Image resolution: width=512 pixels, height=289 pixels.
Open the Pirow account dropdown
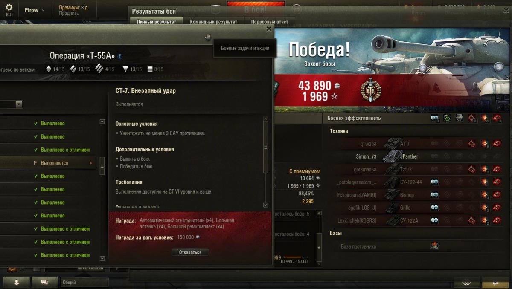(x=34, y=10)
